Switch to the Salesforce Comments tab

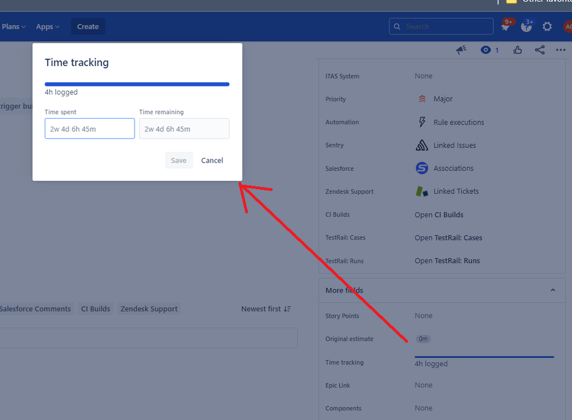(35, 309)
